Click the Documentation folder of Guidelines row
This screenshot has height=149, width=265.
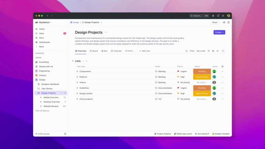coord(164,88)
